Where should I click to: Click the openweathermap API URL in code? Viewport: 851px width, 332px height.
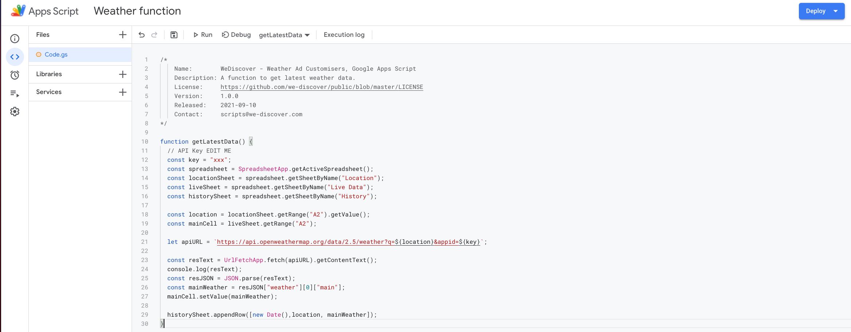(349, 242)
